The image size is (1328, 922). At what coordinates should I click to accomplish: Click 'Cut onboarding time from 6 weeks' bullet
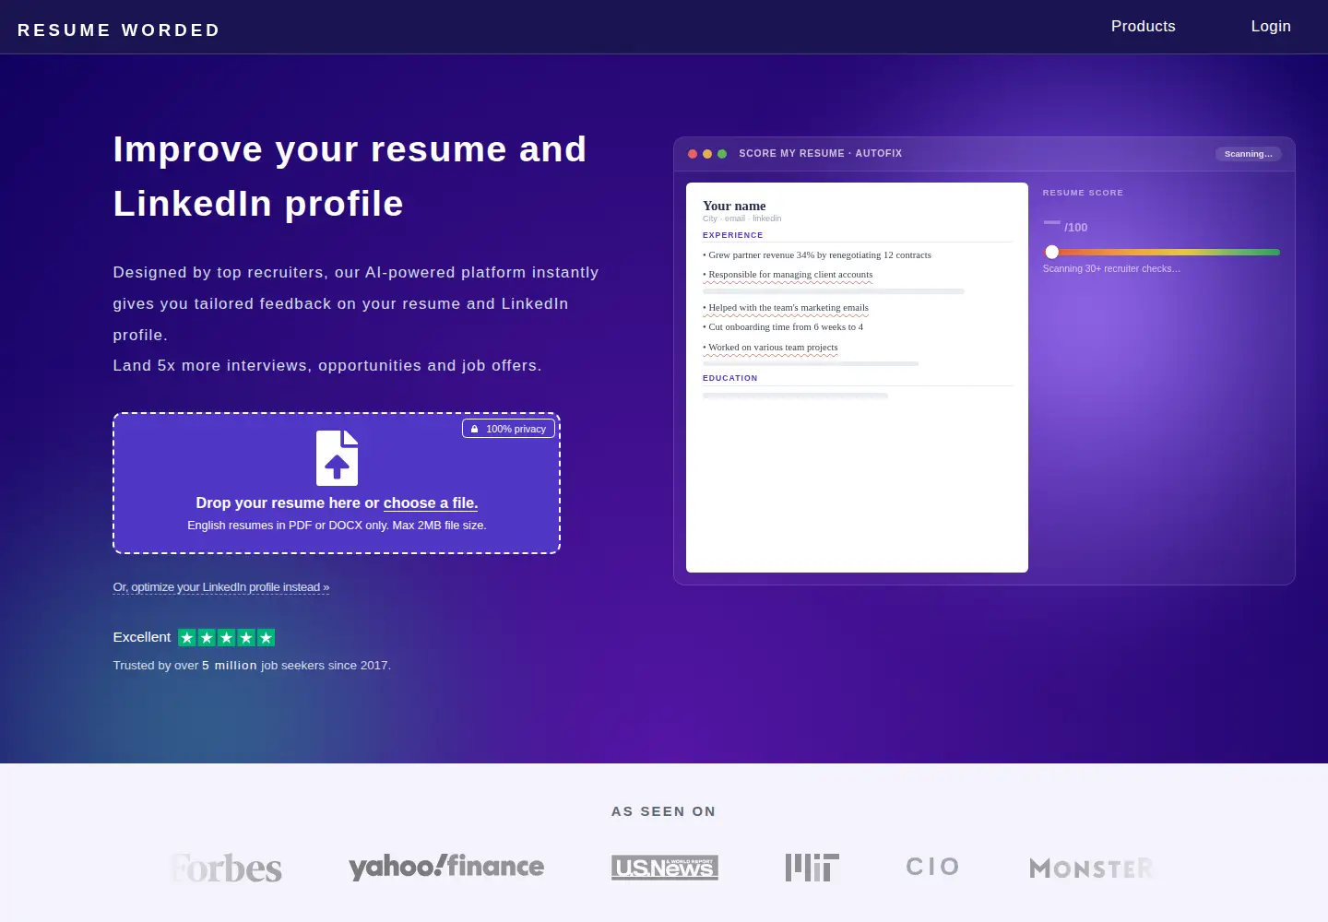[x=783, y=327]
